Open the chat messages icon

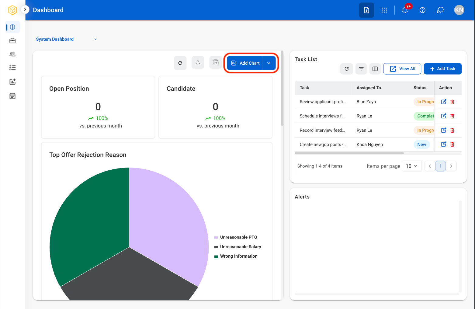(440, 10)
